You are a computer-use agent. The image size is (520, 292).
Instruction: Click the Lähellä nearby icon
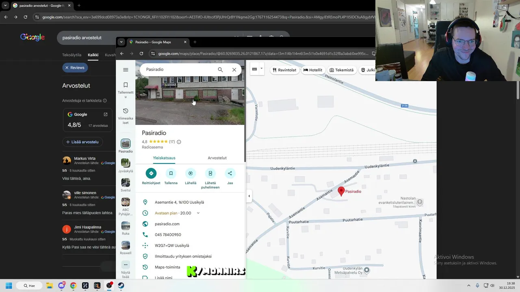tap(191, 173)
